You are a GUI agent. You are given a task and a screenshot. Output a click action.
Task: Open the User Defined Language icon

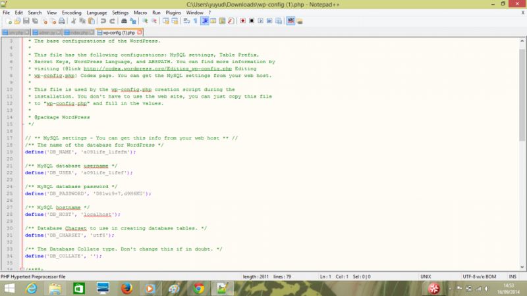click(213, 21)
